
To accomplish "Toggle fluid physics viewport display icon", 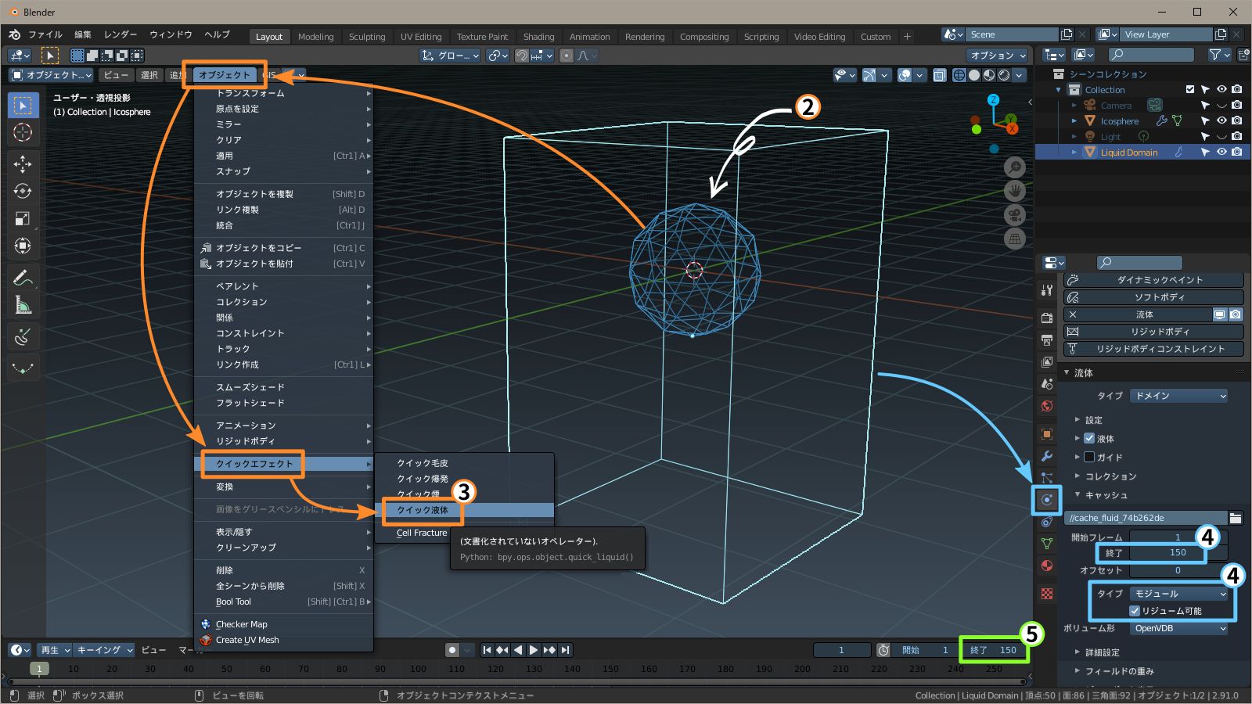I will pyautogui.click(x=1220, y=314).
